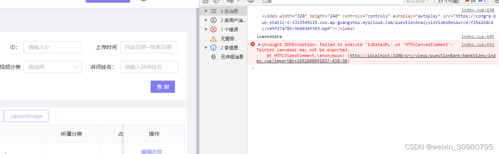The width and height of the screenshot is (499, 154).
Task: Open the 视频分类 请选择 dropdown
Action: (53, 67)
